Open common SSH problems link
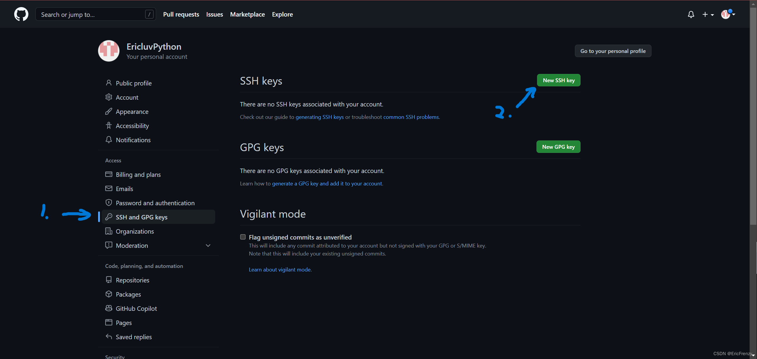Screen dimensions: 757x359 [x=411, y=117]
